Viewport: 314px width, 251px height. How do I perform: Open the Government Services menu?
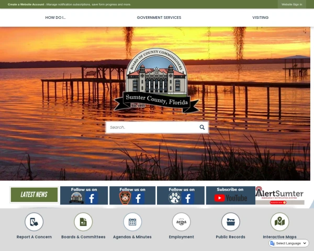tap(159, 17)
